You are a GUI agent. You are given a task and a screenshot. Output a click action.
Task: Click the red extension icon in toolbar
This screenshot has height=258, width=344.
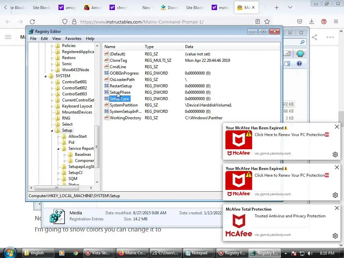coord(324,21)
